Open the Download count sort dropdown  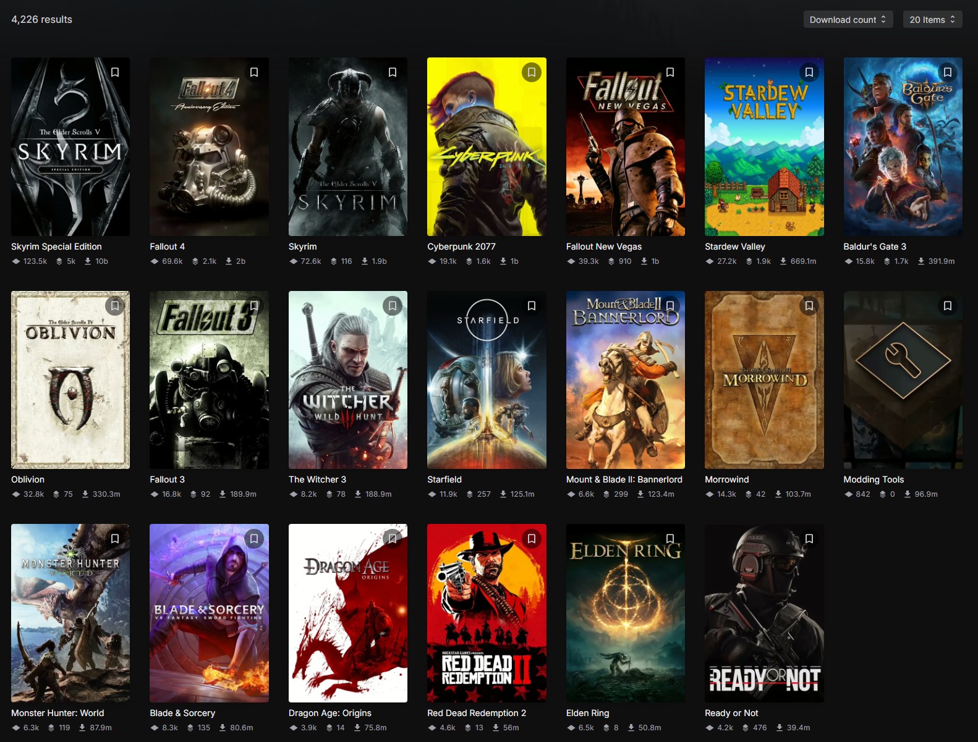point(848,20)
